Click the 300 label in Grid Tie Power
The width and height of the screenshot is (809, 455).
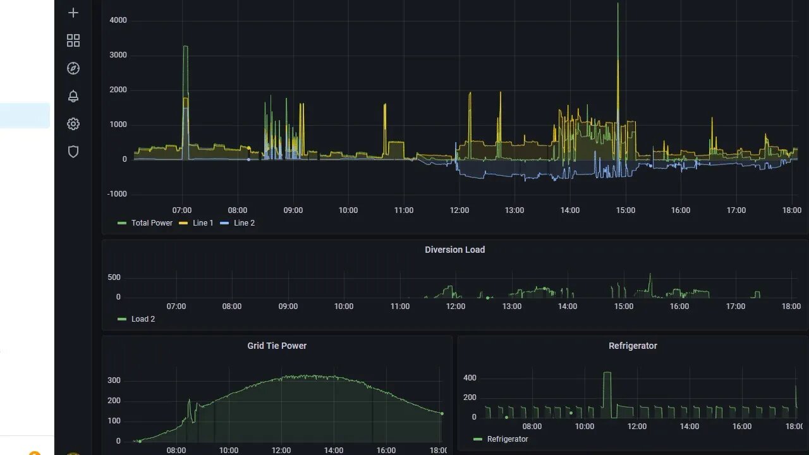tap(114, 380)
